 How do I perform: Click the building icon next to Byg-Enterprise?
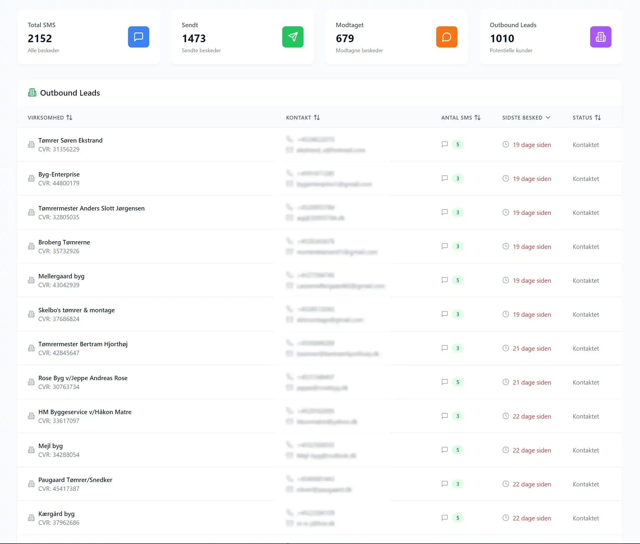point(31,179)
